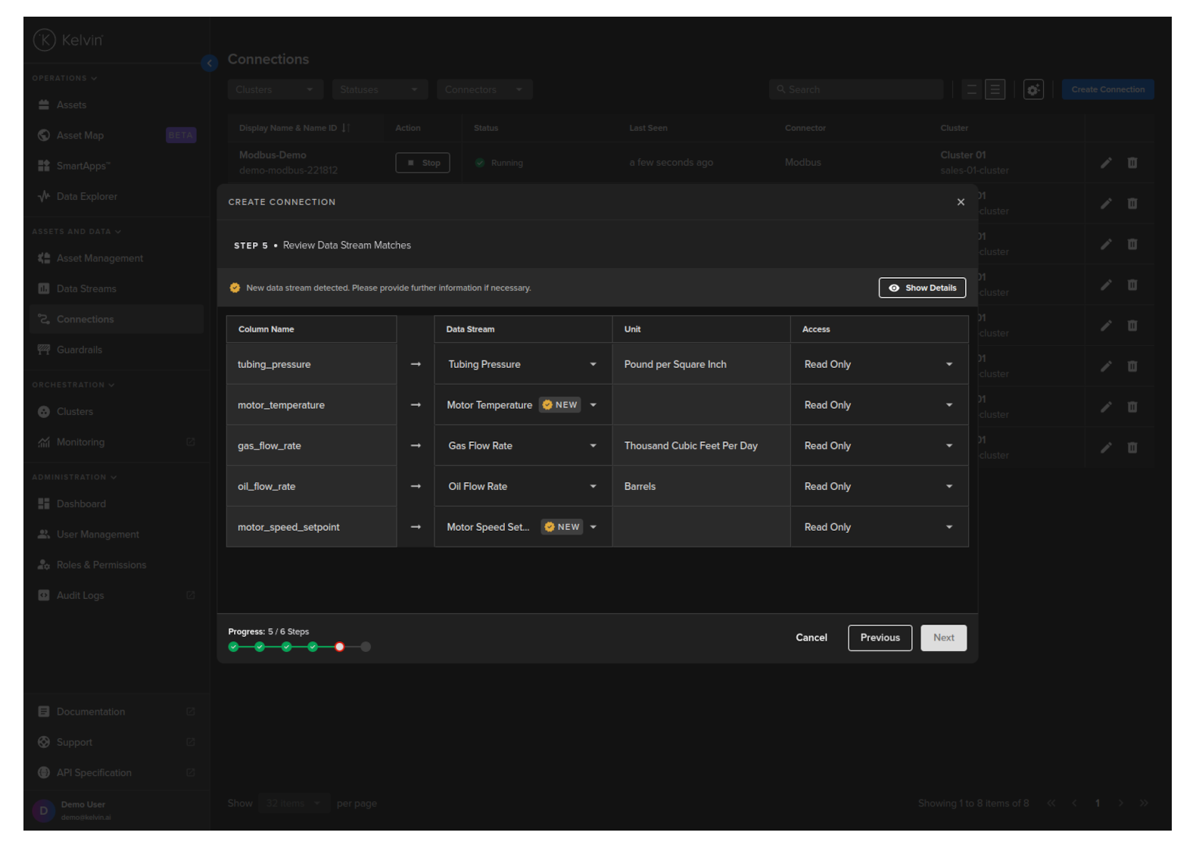1196x848 pixels.
Task: Open Data Explorer from the sidebar
Action: click(x=86, y=196)
